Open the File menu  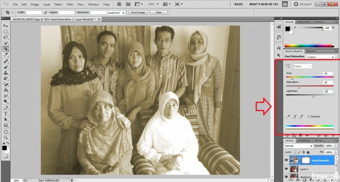(x=15, y=4)
